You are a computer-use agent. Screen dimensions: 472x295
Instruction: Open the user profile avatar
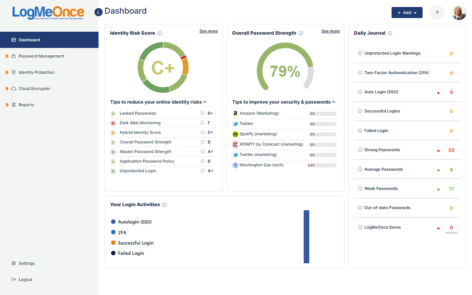459,13
